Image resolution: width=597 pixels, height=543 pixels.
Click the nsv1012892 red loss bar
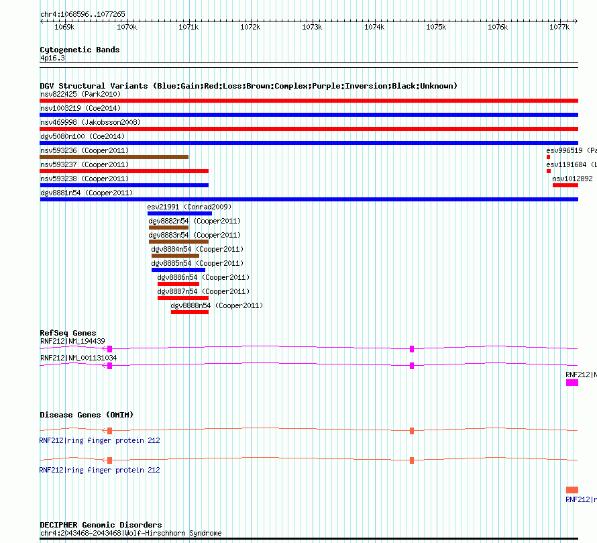coord(565,185)
